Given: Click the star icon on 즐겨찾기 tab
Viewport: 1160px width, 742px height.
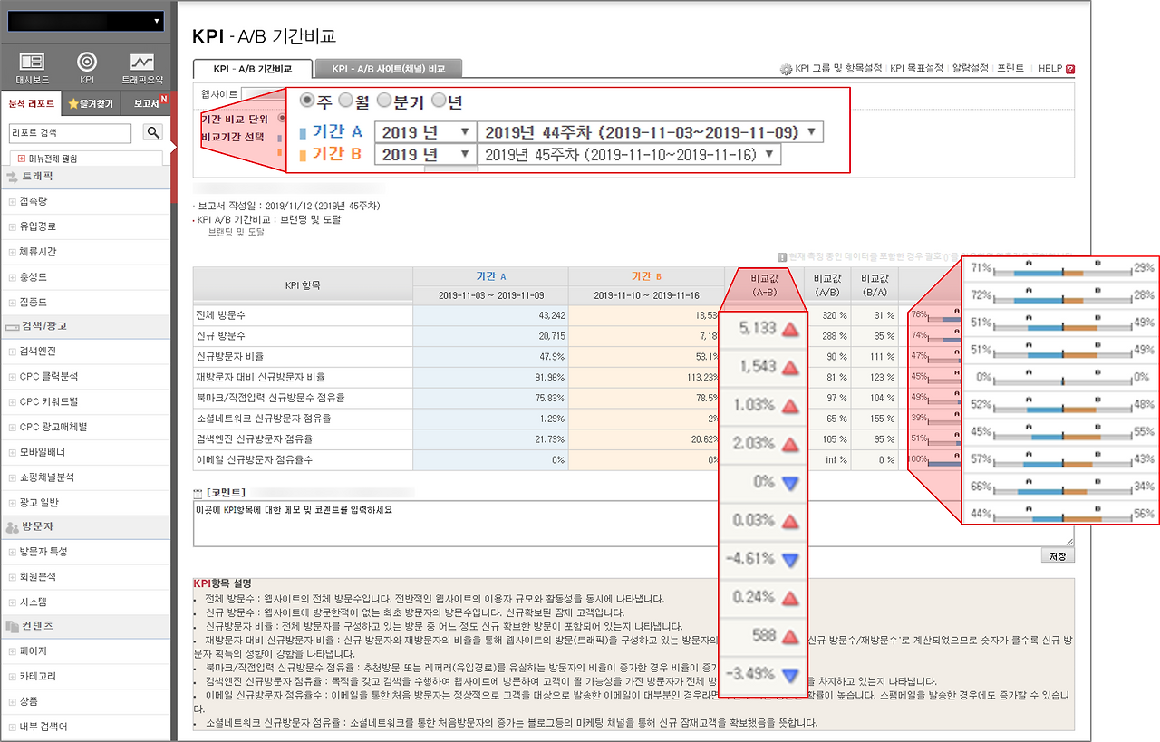Looking at the screenshot, I should coord(73,102).
